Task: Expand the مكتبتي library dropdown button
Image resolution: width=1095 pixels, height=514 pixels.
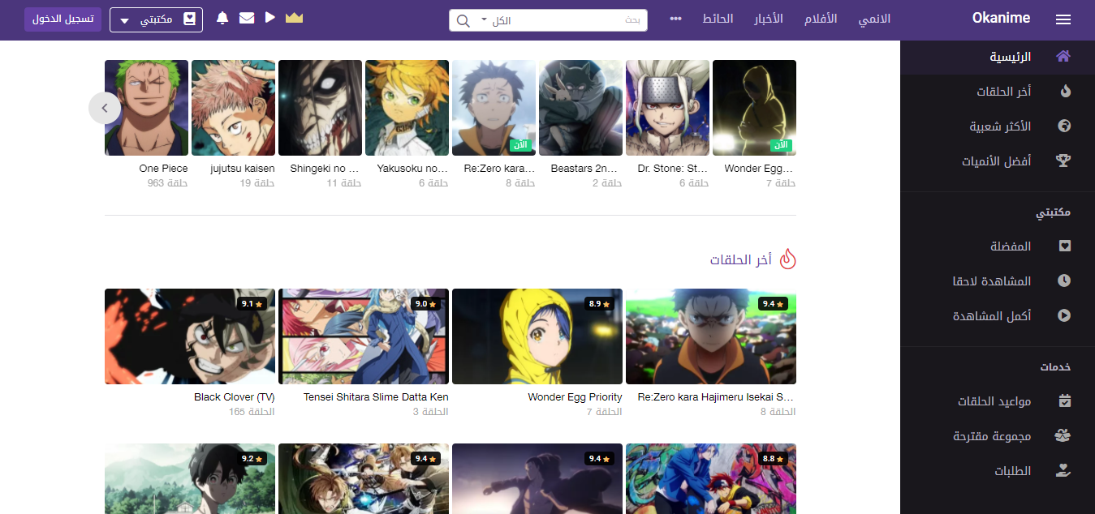Action: point(156,19)
